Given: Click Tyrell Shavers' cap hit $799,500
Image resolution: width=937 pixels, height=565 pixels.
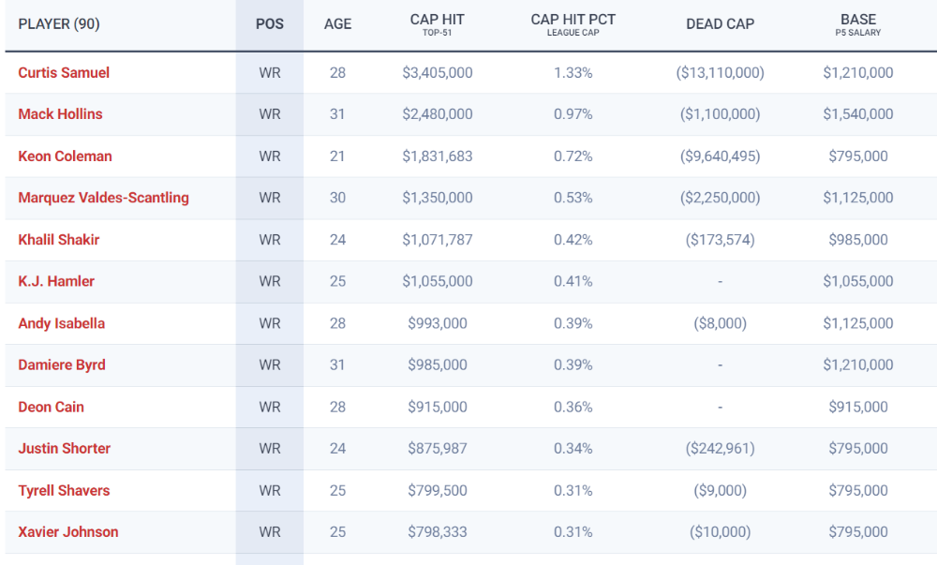Looking at the screenshot, I should pos(437,490).
